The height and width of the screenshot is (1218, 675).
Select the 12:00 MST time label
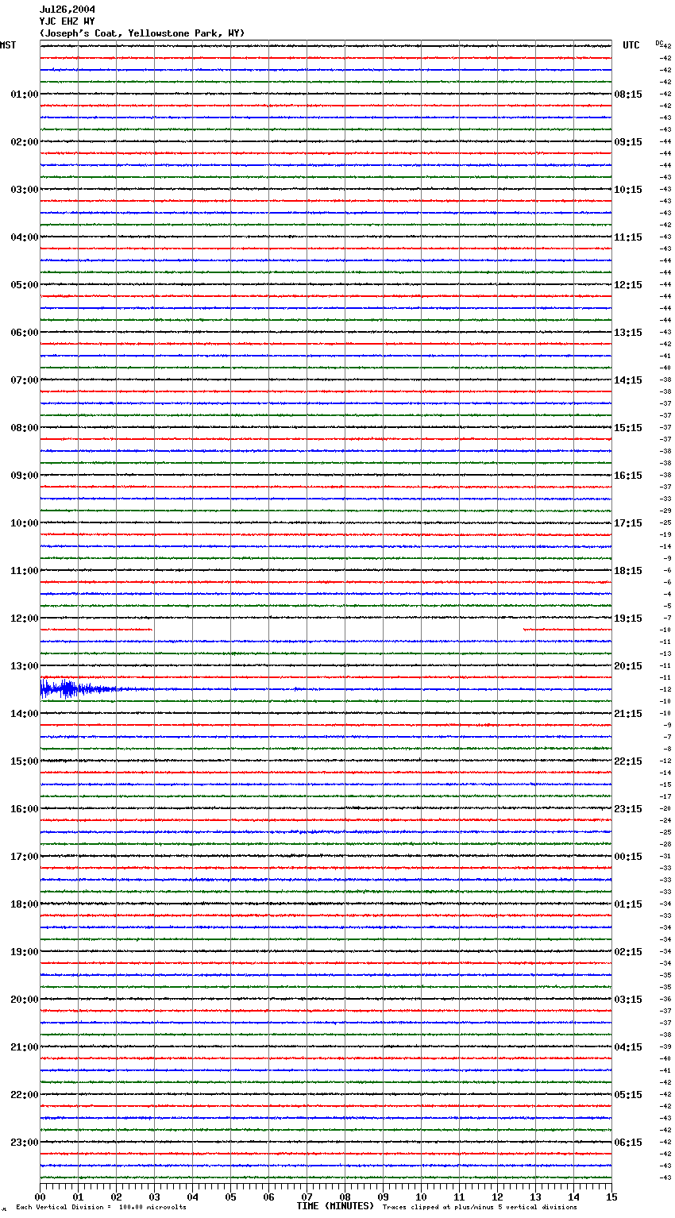[x=25, y=619]
